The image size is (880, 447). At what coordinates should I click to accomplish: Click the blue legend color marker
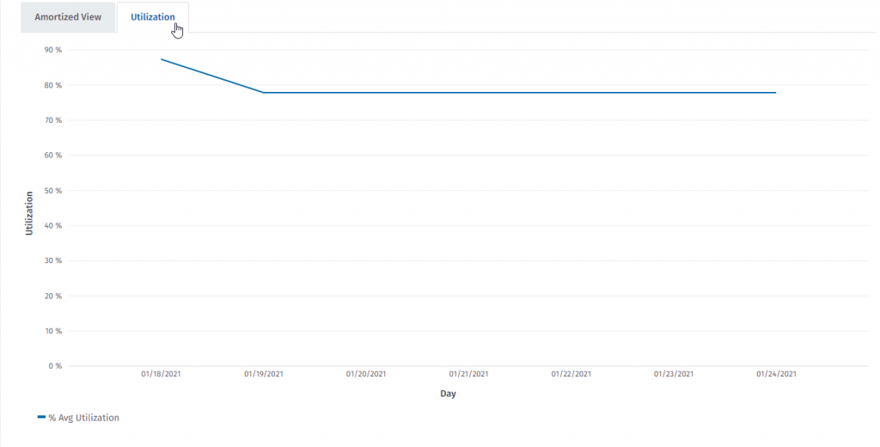41,417
